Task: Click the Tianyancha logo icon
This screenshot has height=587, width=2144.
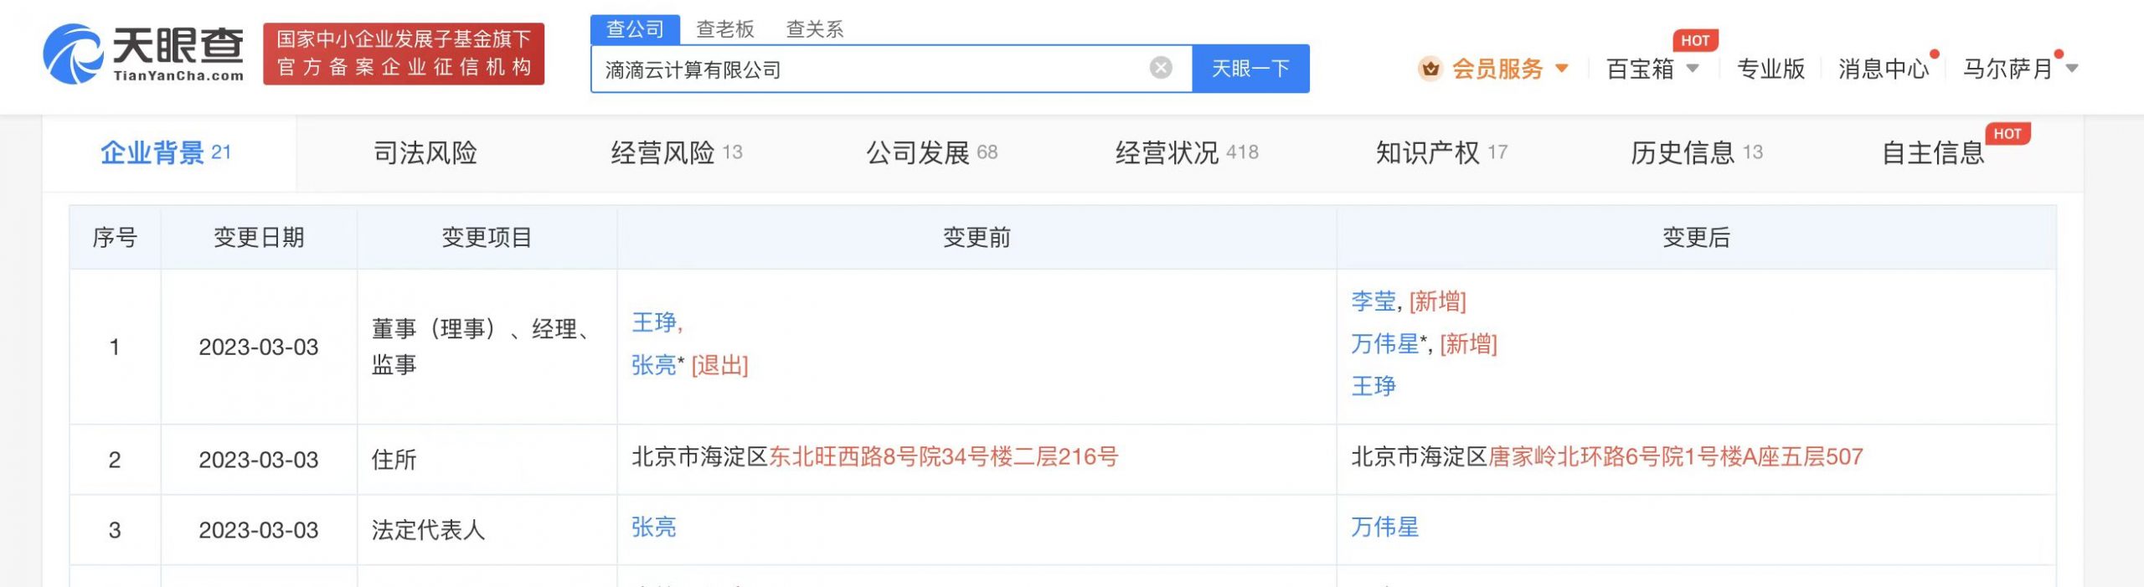Action: (74, 54)
